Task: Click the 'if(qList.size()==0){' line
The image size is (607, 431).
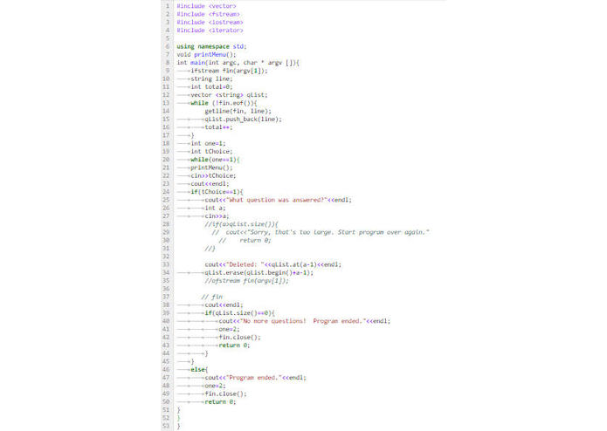Action: pyautogui.click(x=239, y=313)
